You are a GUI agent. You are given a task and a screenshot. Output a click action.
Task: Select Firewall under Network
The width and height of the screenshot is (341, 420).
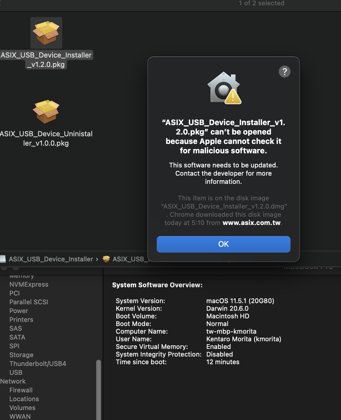point(21,390)
